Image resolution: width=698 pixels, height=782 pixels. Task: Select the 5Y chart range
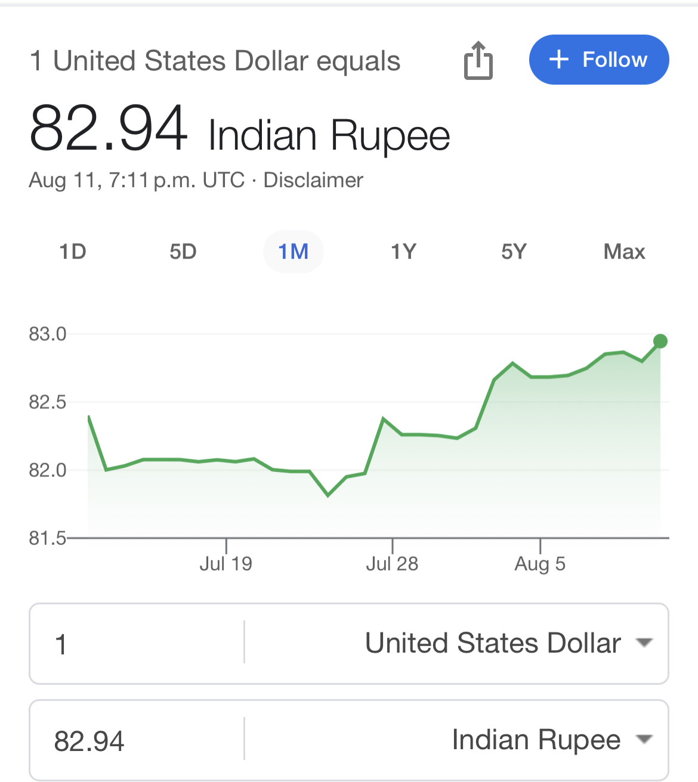[x=514, y=252]
